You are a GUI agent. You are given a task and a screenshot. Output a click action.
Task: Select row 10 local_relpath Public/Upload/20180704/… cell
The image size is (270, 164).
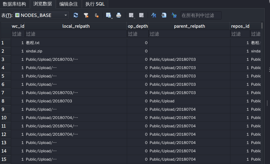[x=76, y=118]
